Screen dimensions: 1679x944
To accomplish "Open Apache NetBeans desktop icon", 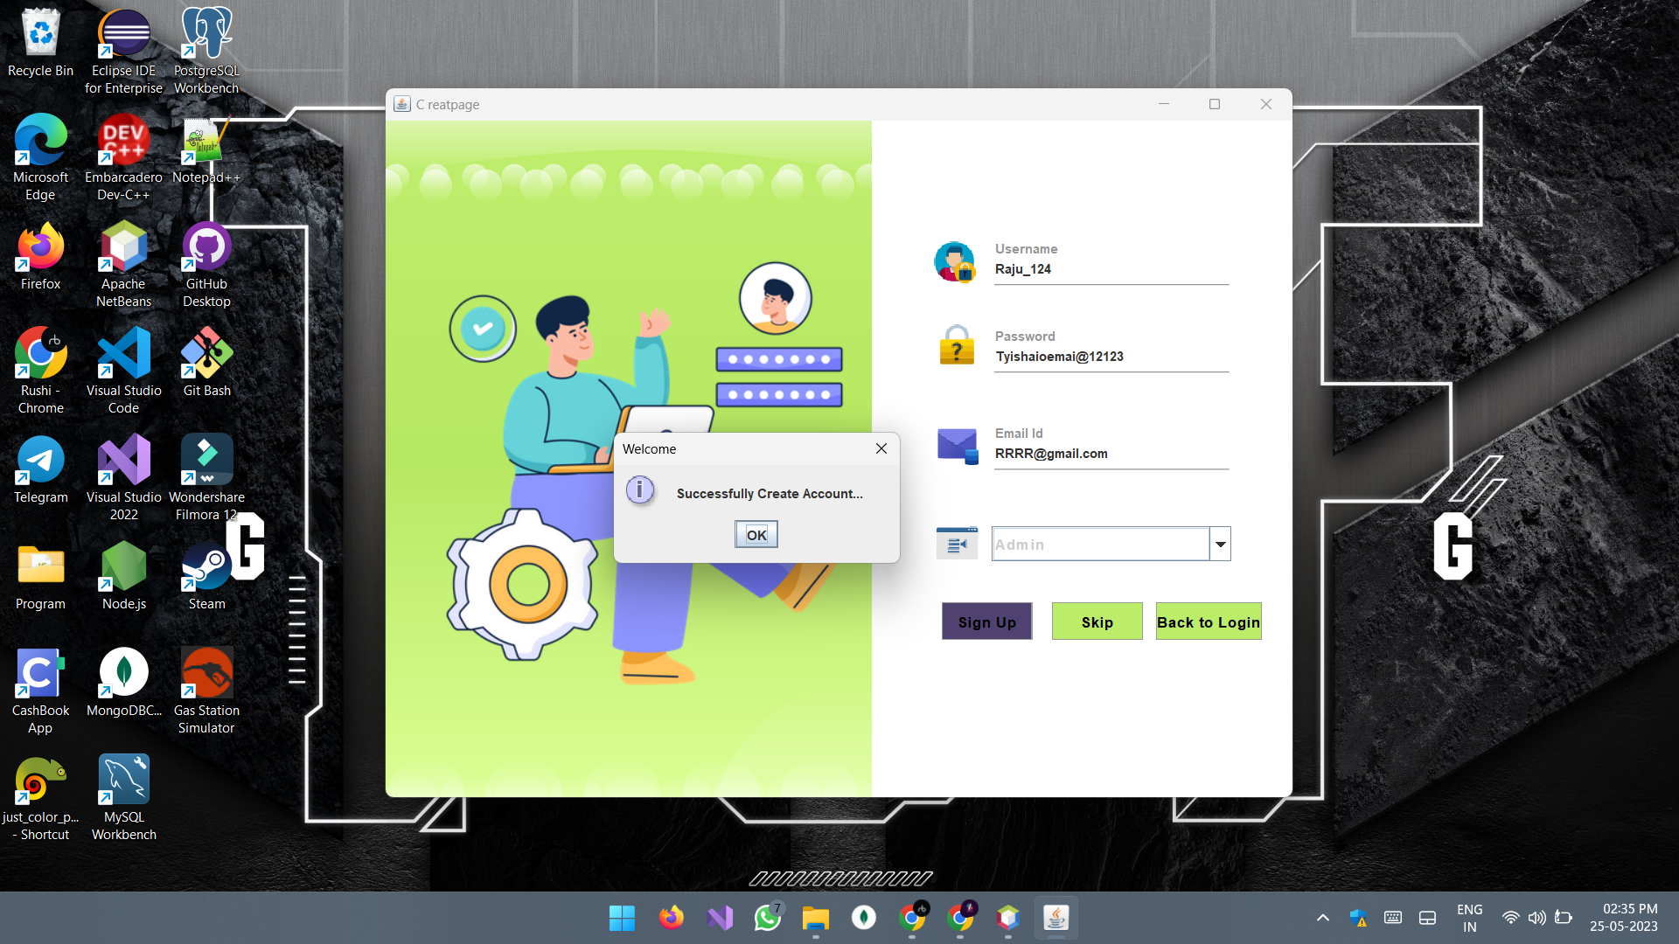I will coord(123,248).
